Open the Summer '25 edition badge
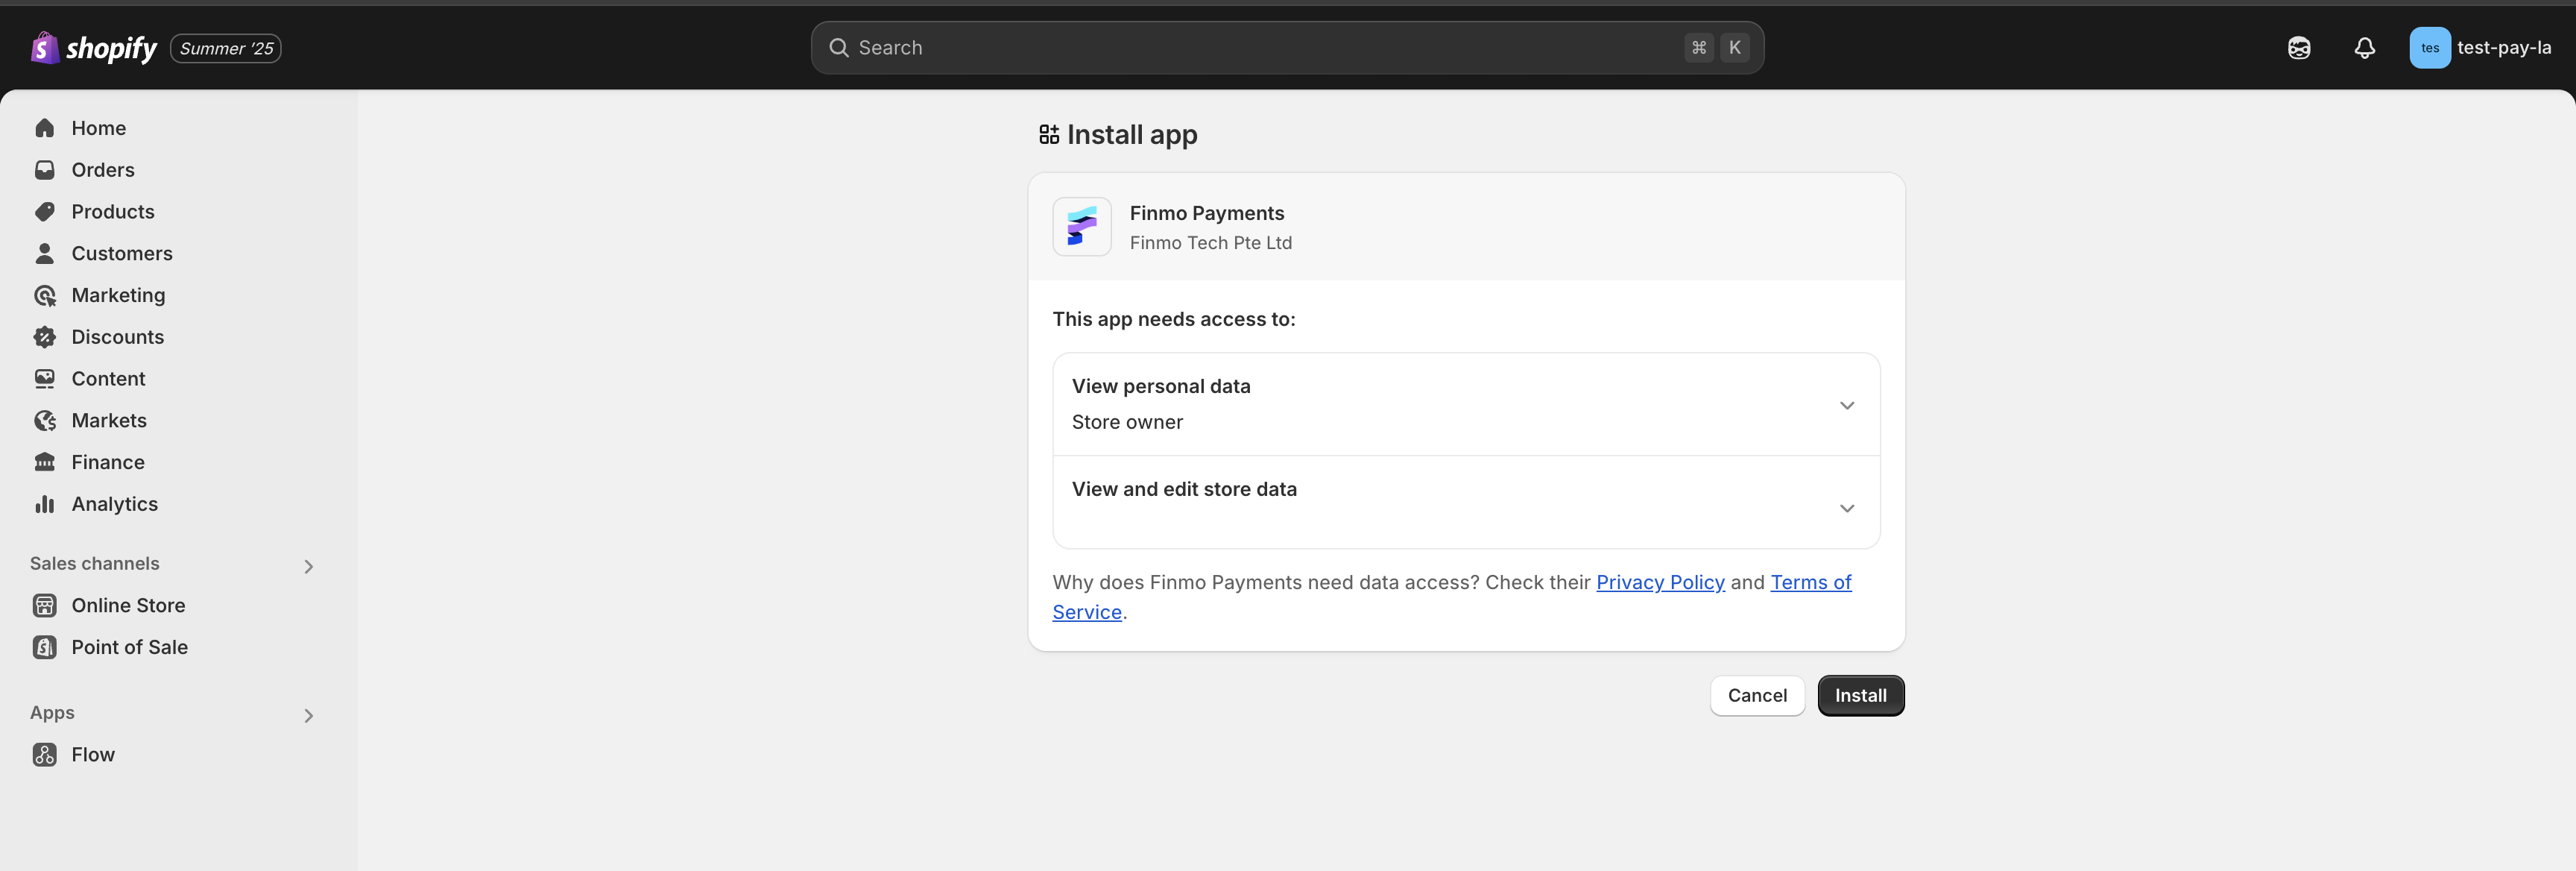The height and width of the screenshot is (871, 2576). (226, 48)
